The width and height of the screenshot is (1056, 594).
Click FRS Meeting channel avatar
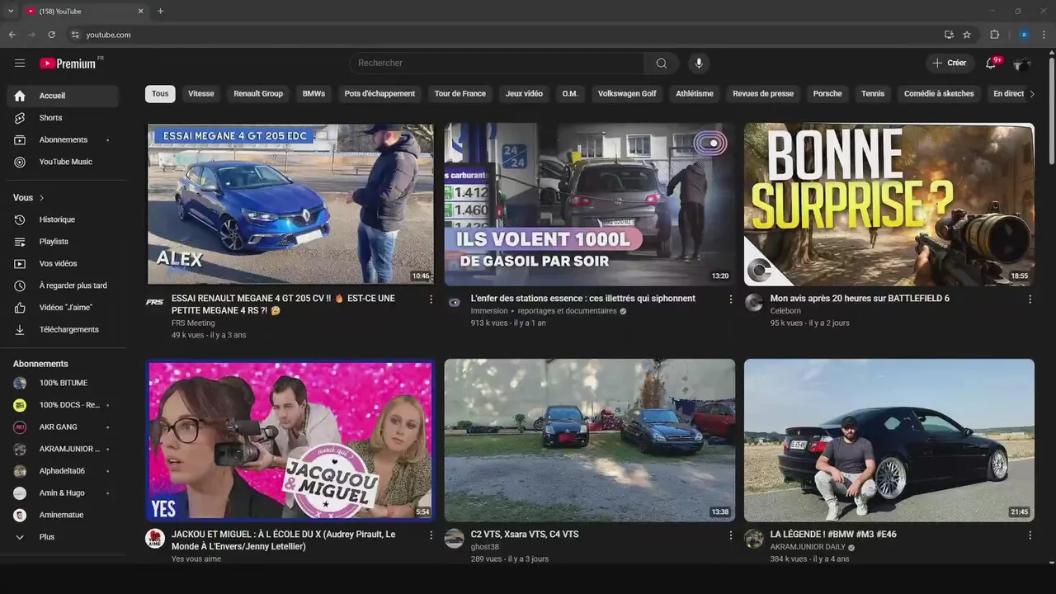click(155, 303)
